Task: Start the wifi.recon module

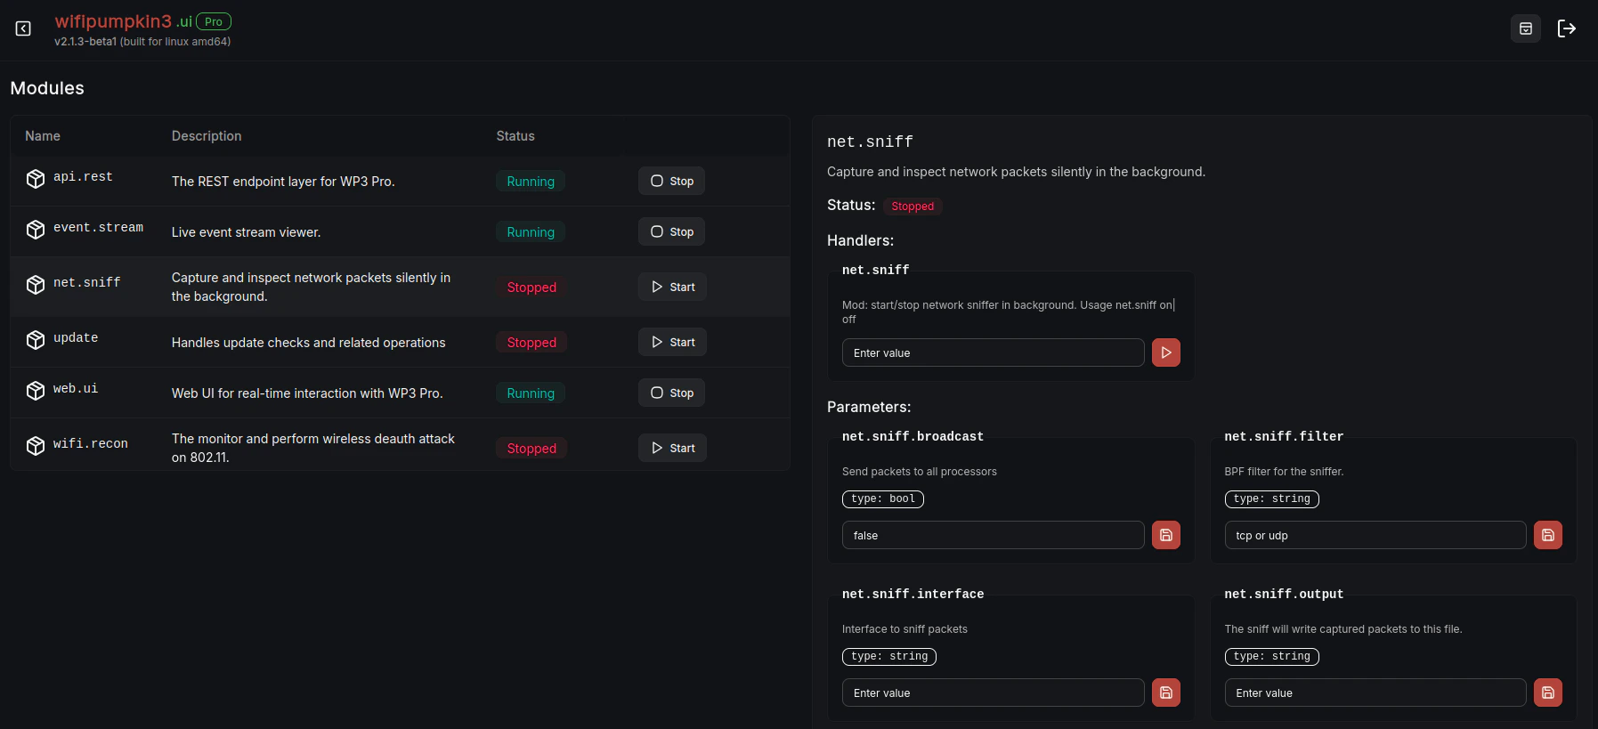Action: tap(673, 448)
